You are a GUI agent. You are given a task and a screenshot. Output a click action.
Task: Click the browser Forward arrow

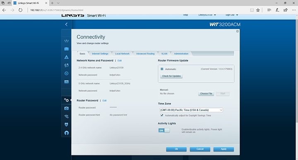(12, 10)
